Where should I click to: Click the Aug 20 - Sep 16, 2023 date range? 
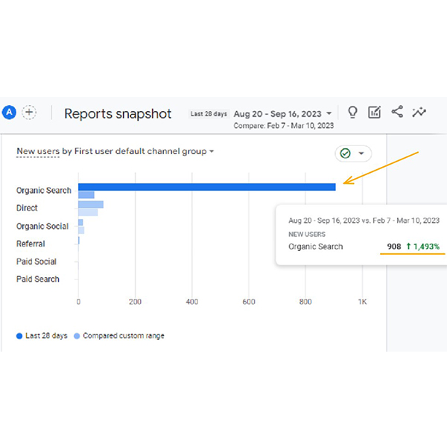pos(277,114)
